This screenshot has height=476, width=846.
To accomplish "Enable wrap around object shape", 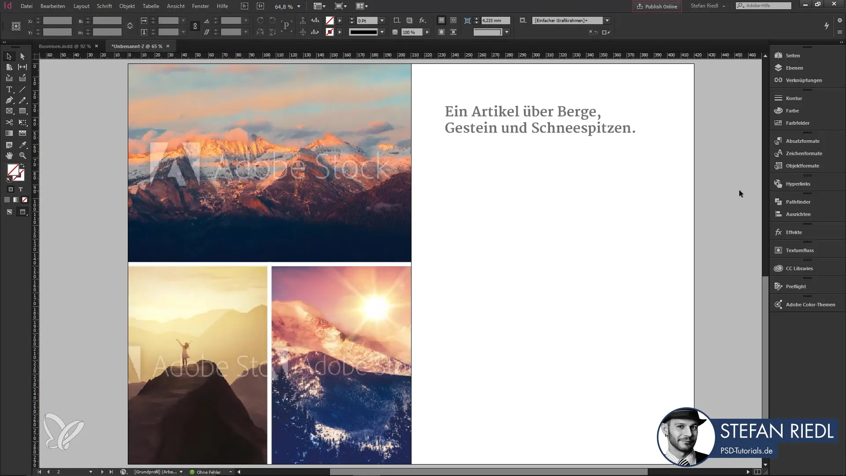I will (441, 32).
